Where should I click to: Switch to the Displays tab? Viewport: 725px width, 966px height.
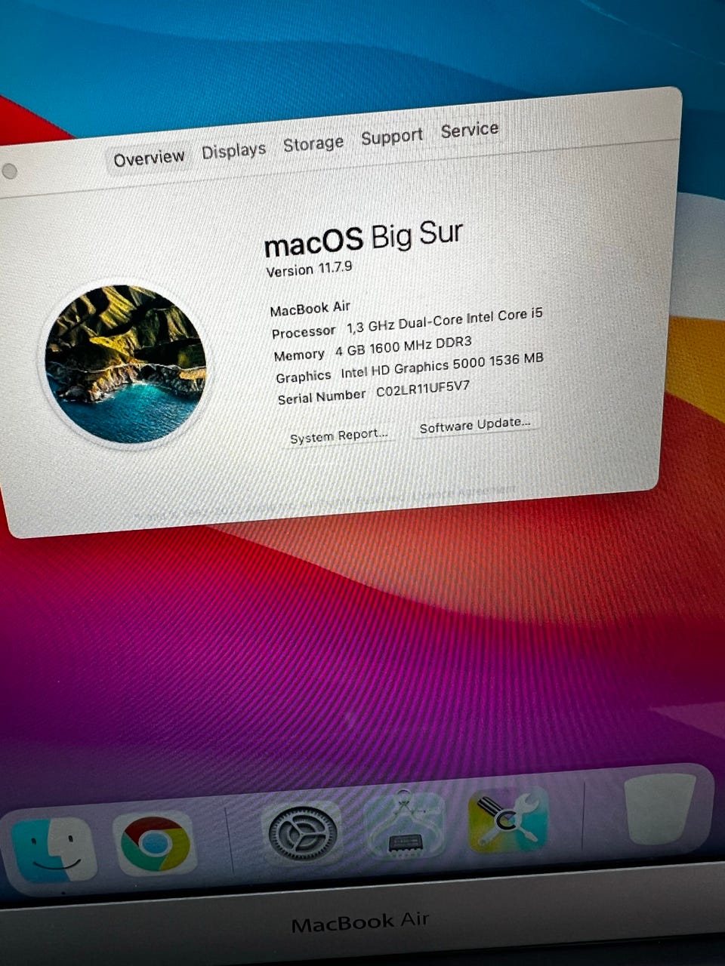(x=233, y=151)
